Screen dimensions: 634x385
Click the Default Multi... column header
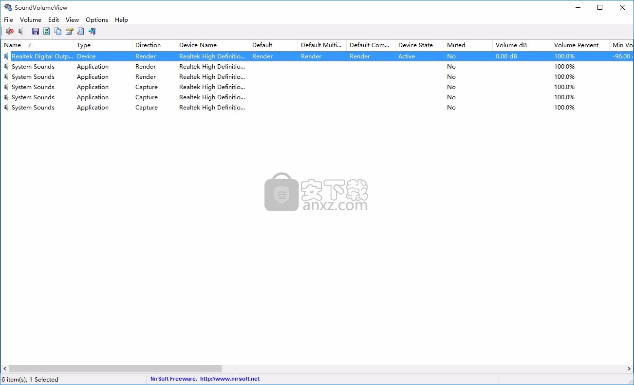click(322, 45)
